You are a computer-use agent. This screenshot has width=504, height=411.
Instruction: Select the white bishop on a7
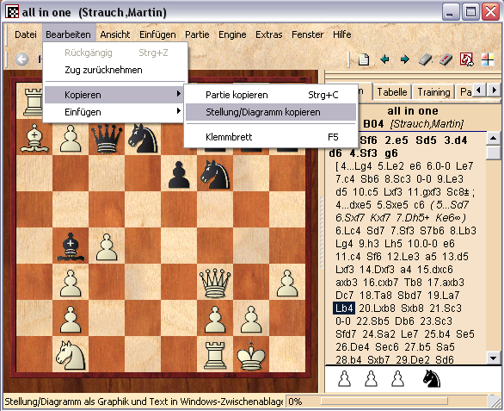[x=34, y=138]
